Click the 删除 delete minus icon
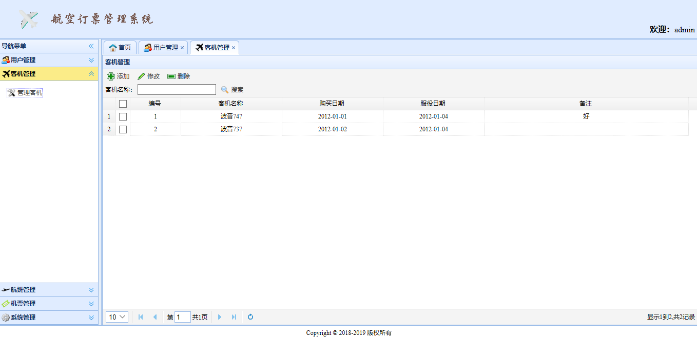This screenshot has width=697, height=337. (171, 76)
